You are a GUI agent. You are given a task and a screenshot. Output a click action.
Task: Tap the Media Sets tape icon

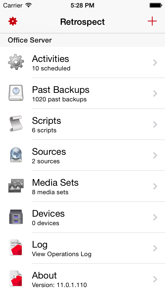(16, 185)
